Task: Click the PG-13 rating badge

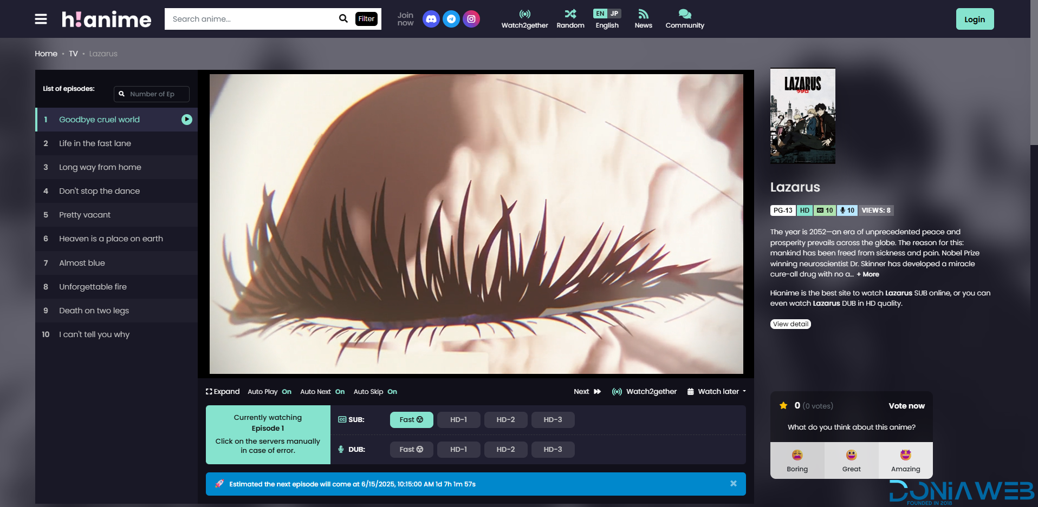Action: click(x=783, y=210)
